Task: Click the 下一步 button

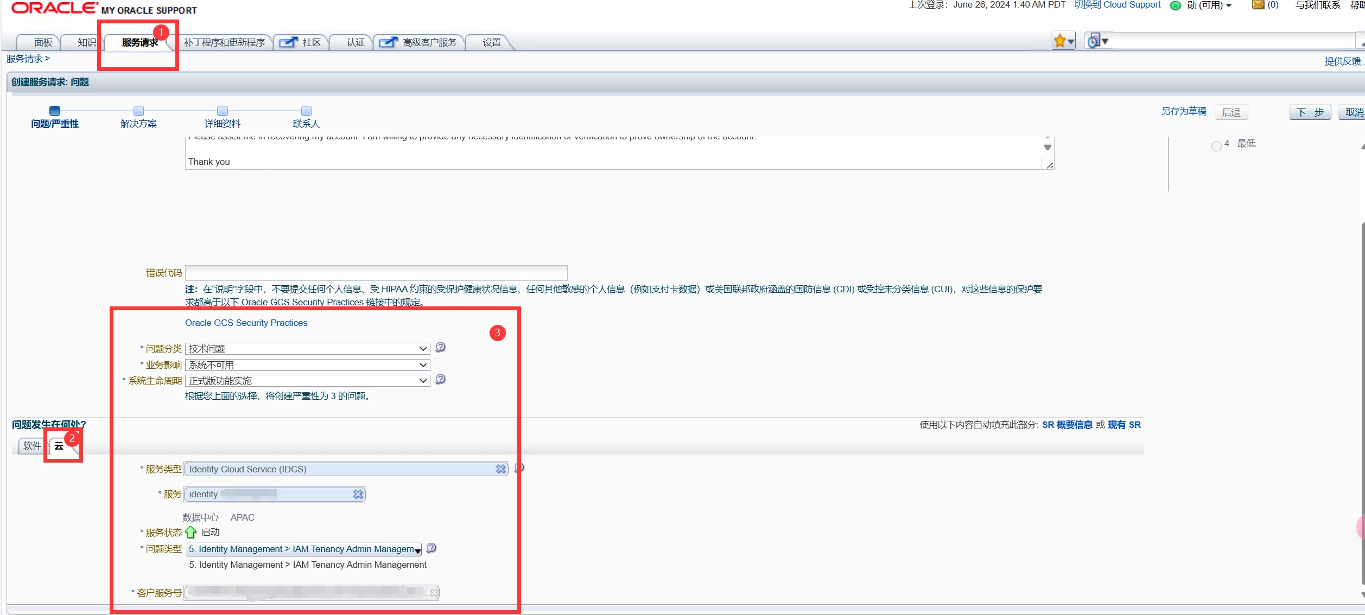Action: (1309, 112)
